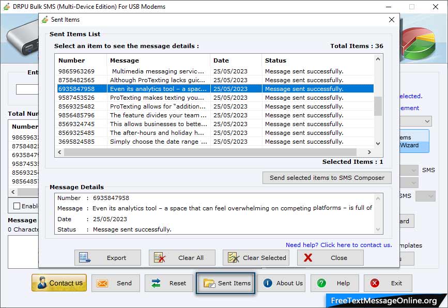448x308 pixels.
Task: Toggle the Enable checkbox in main window
Action: 17,206
